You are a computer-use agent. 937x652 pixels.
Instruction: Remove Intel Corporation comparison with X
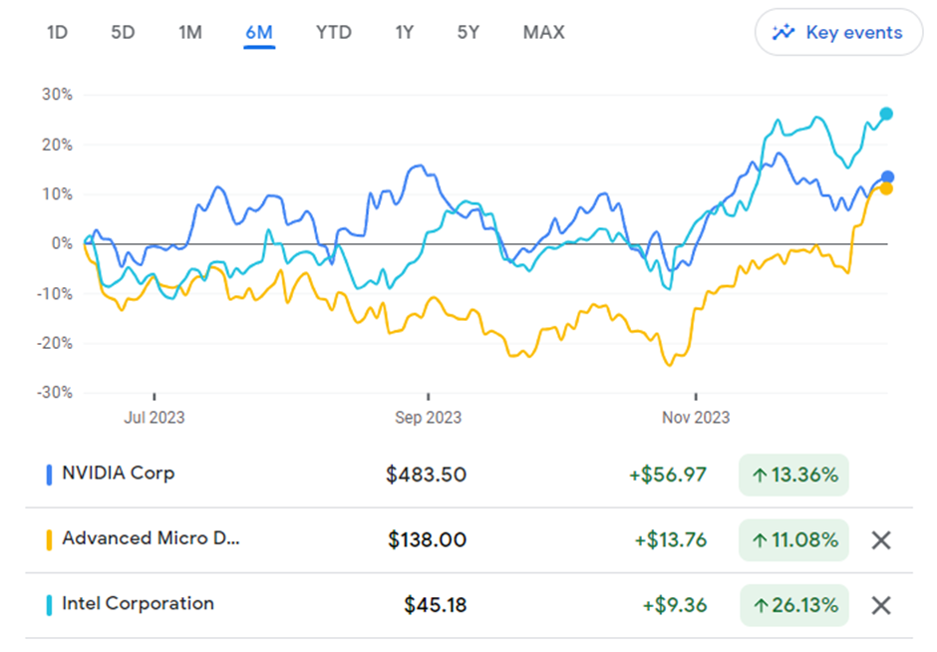(x=880, y=605)
